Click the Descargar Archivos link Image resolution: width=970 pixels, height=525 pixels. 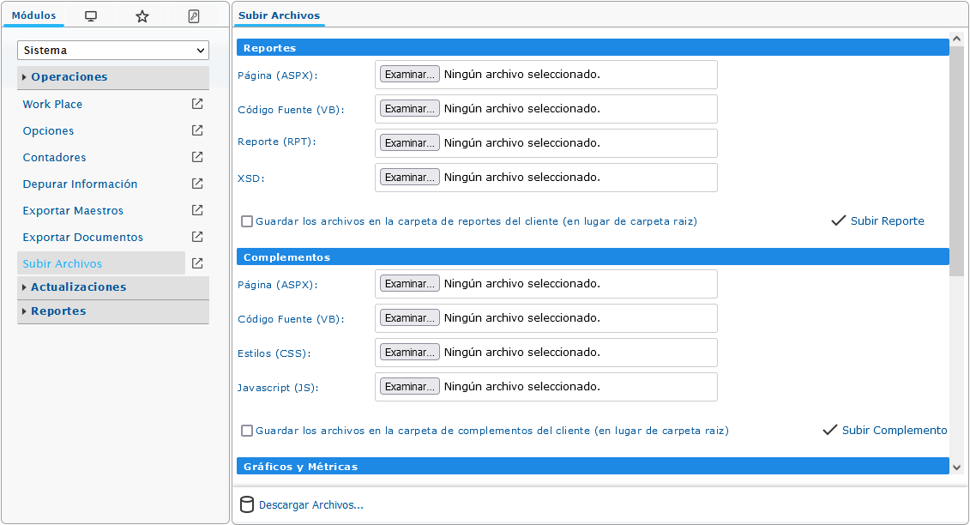311,505
